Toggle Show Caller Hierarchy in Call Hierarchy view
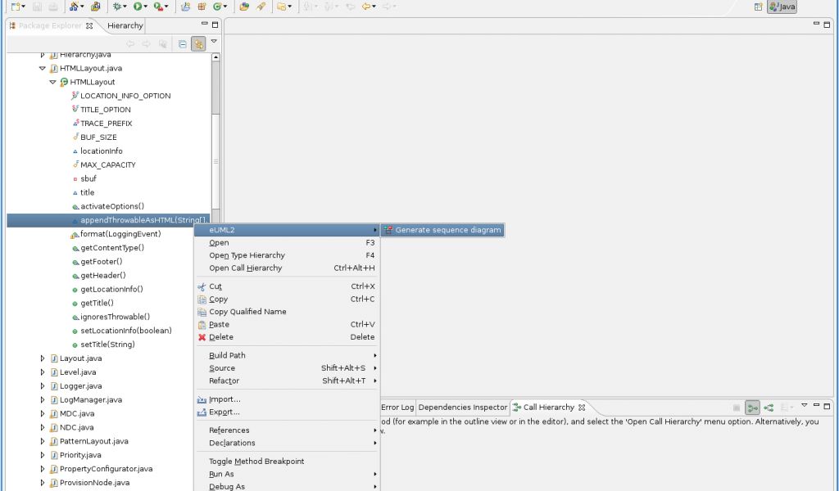839x491 pixels. tap(752, 408)
